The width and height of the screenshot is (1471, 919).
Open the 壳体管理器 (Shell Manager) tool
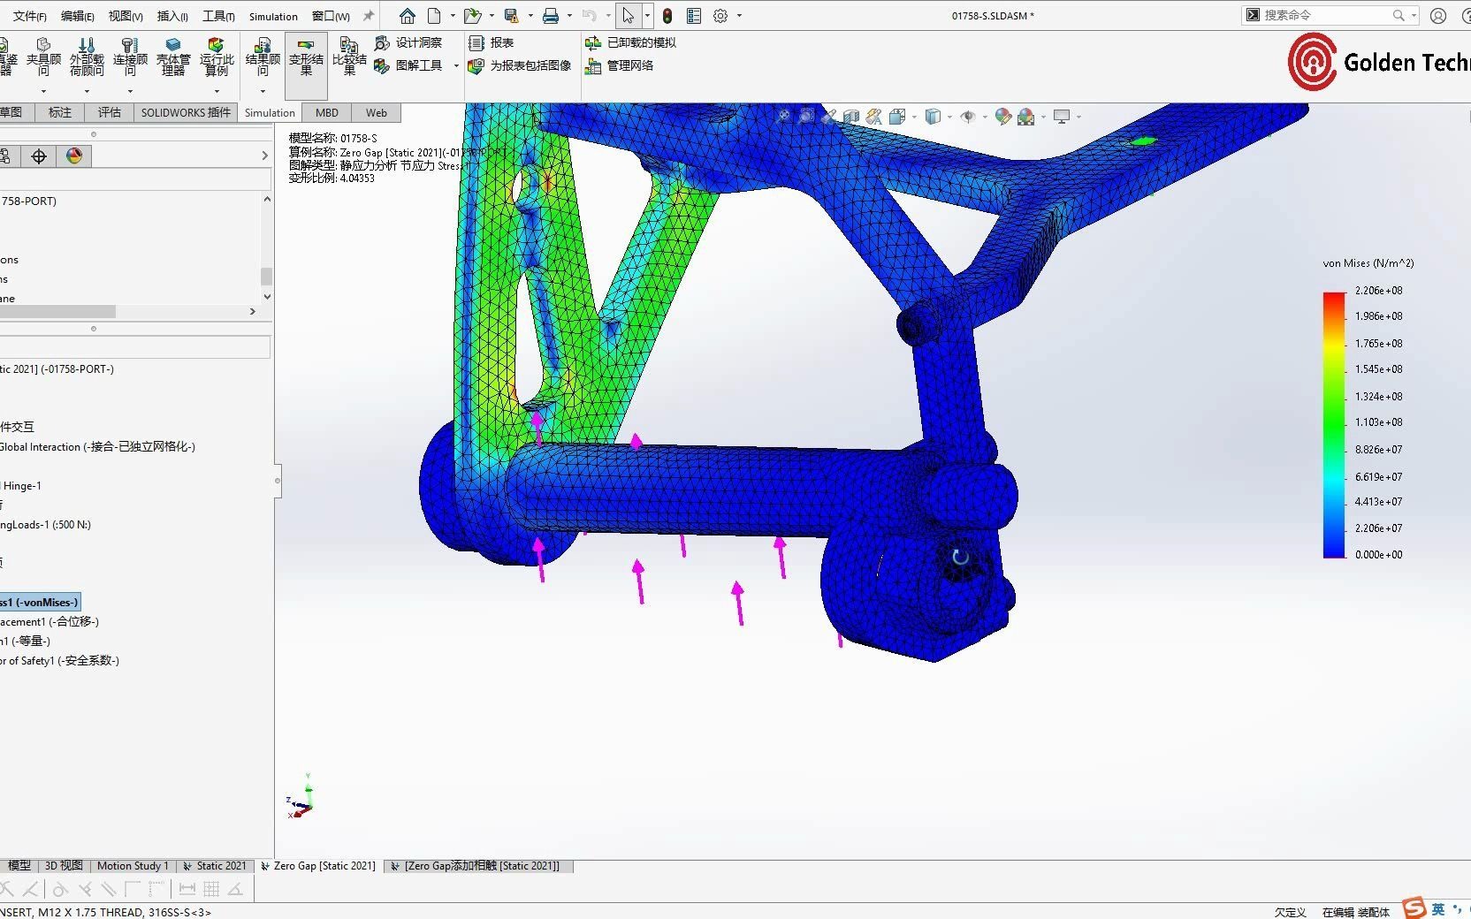[173, 59]
